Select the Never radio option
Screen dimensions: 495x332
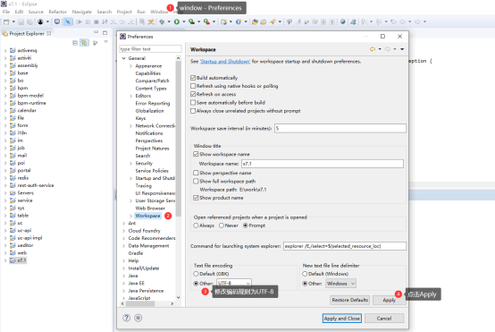pos(222,226)
